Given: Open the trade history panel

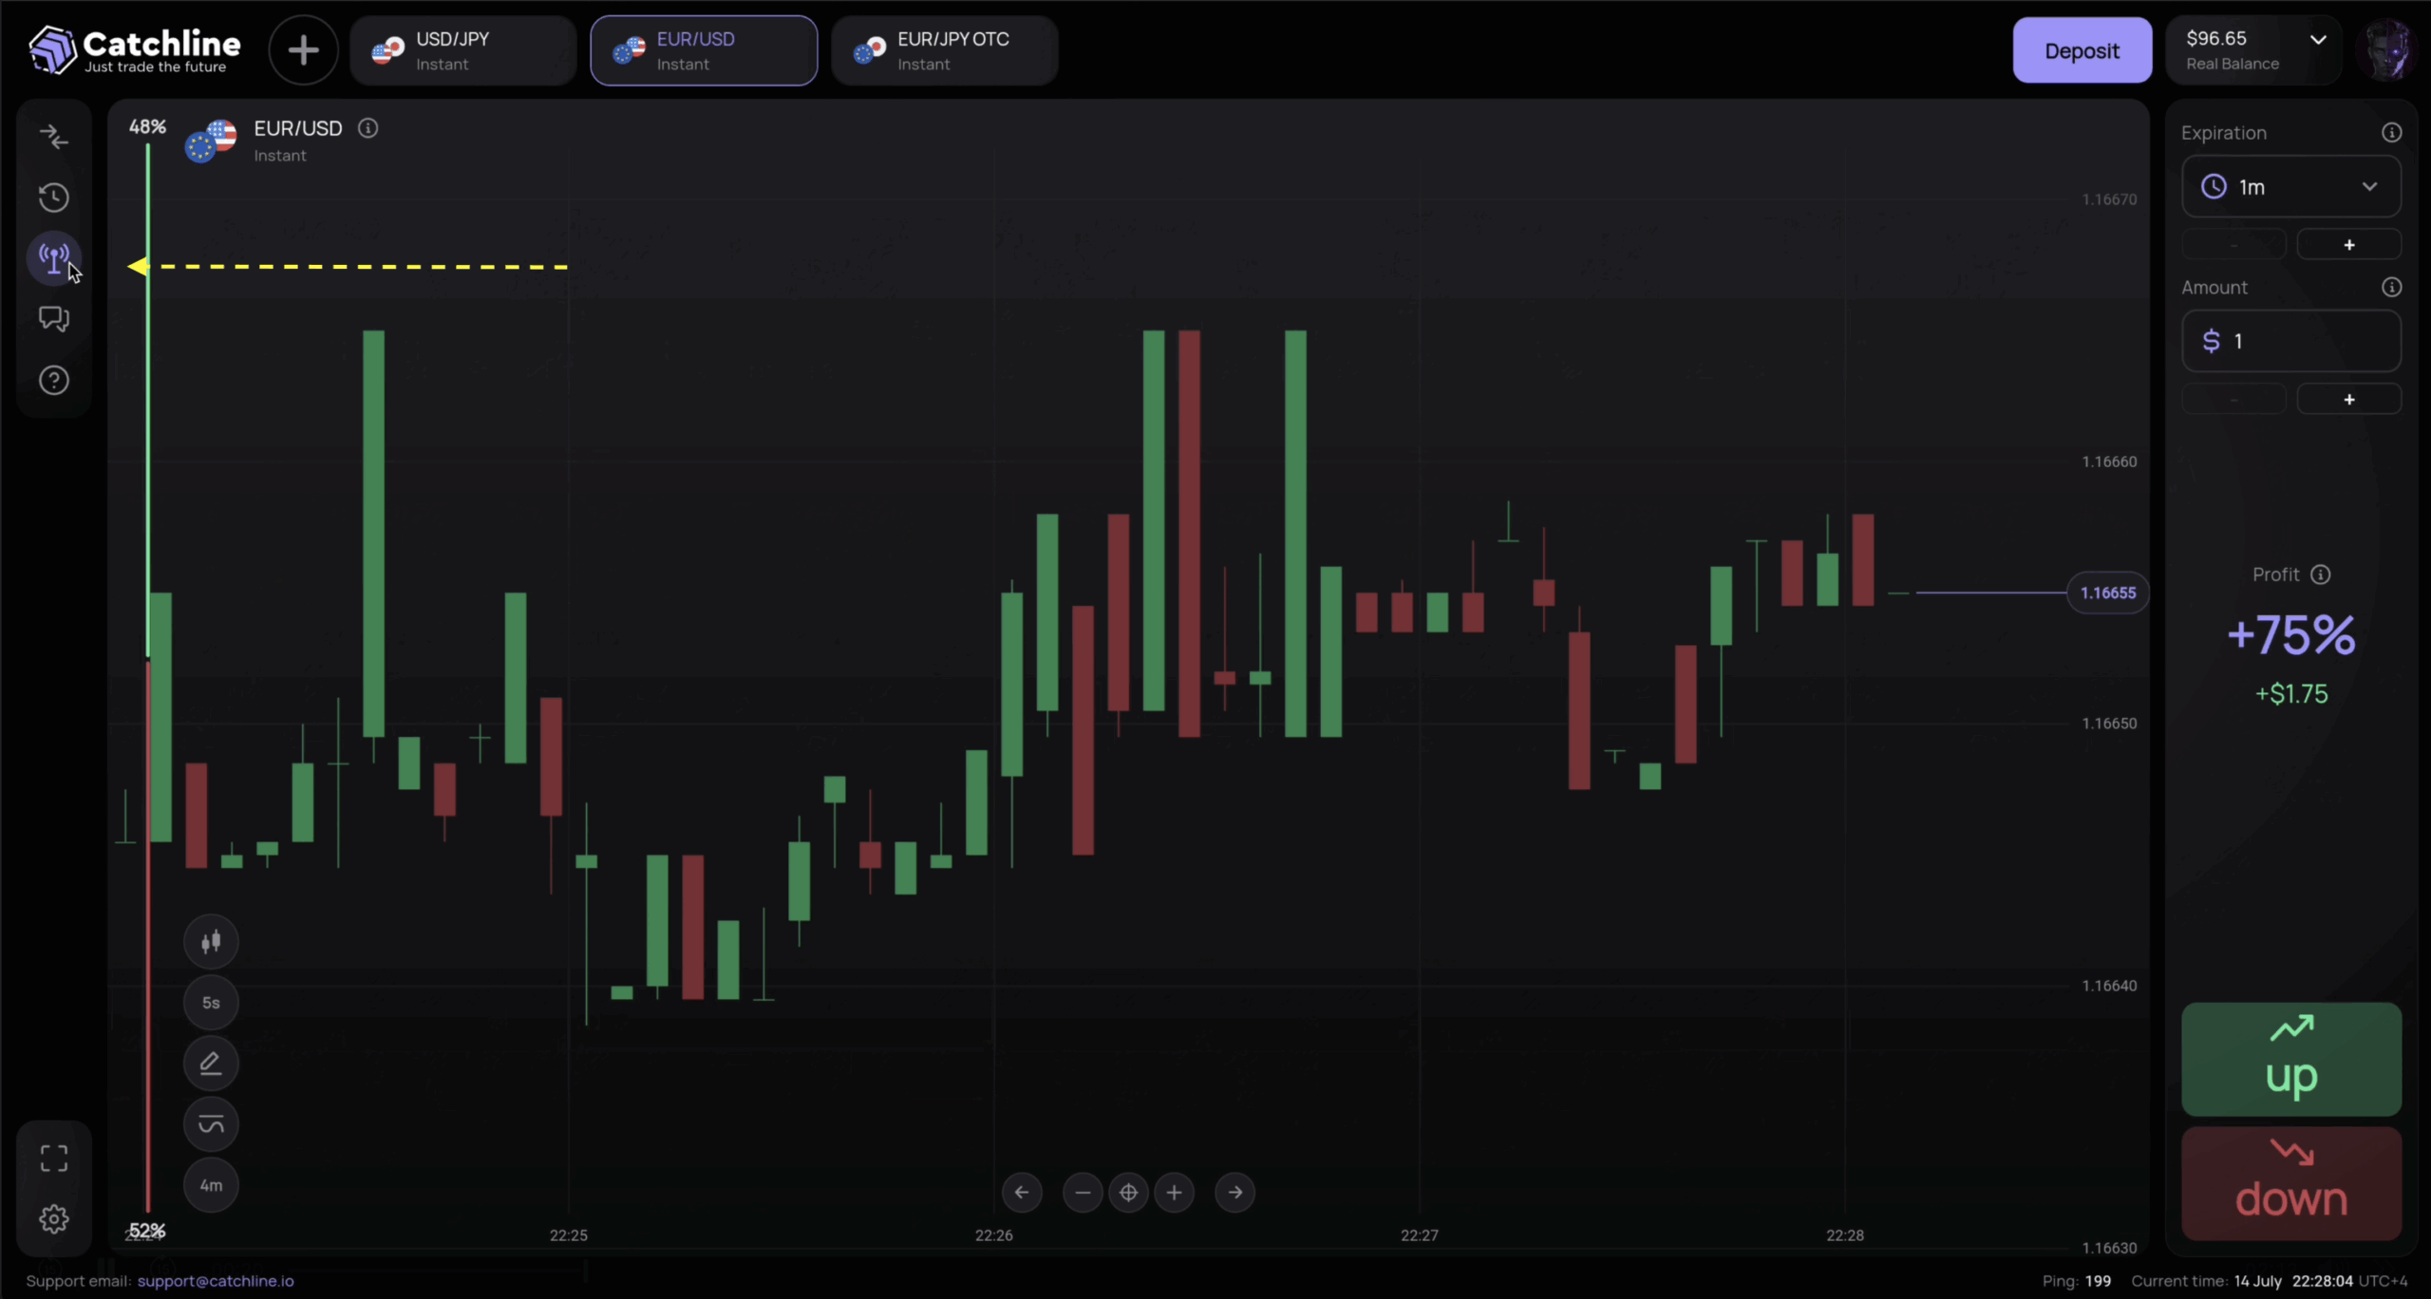Looking at the screenshot, I should 54,198.
